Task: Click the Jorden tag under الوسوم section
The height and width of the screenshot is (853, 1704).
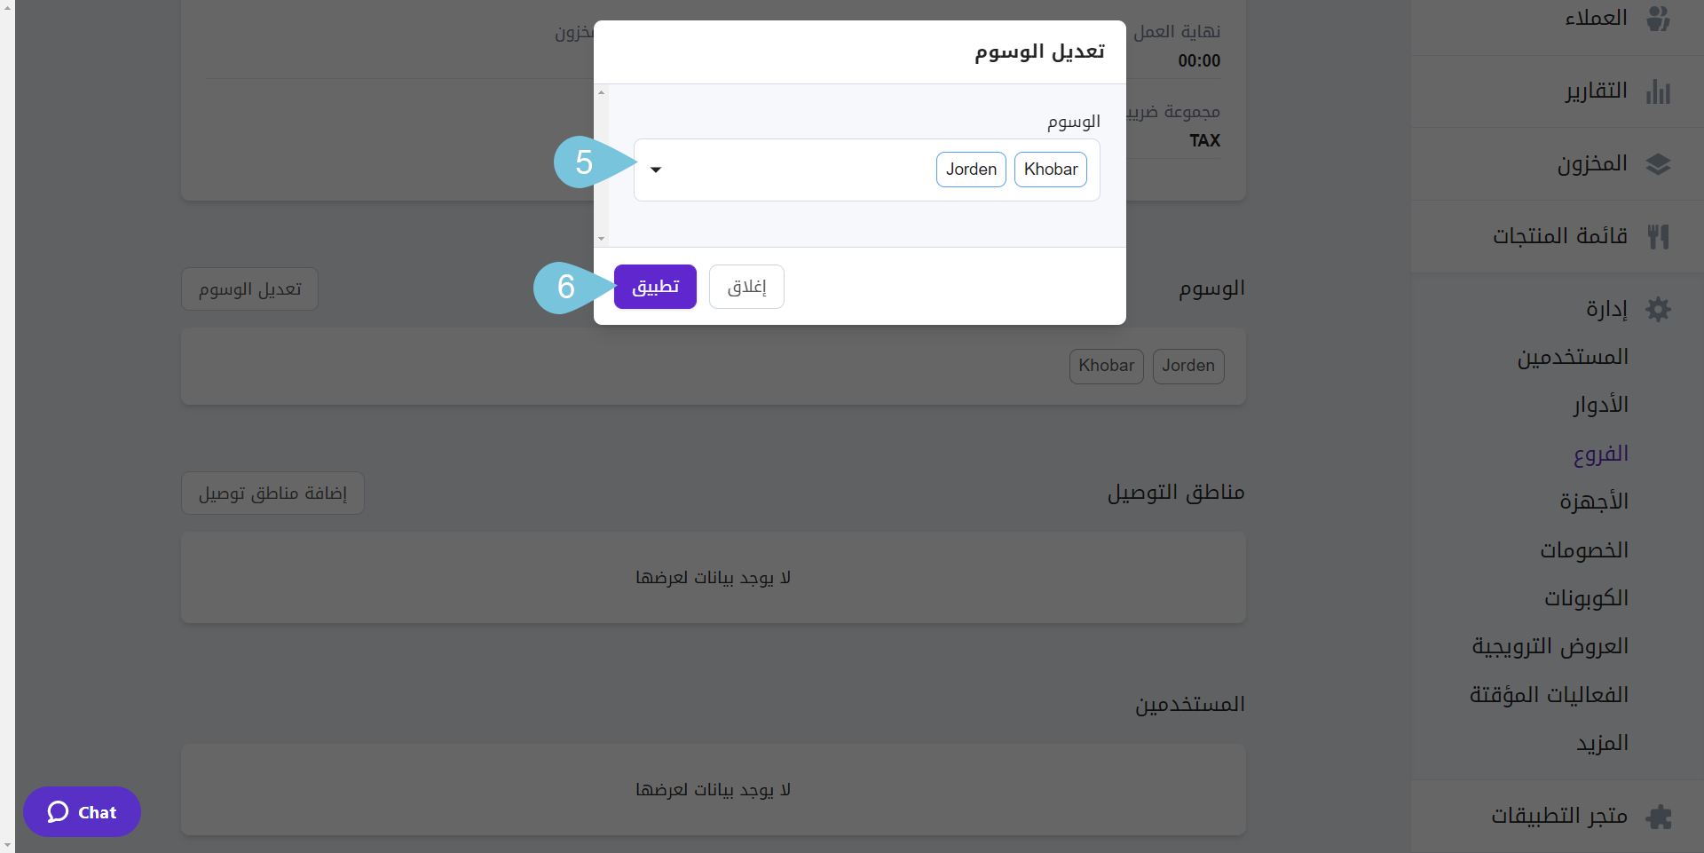Action: click(x=1188, y=366)
